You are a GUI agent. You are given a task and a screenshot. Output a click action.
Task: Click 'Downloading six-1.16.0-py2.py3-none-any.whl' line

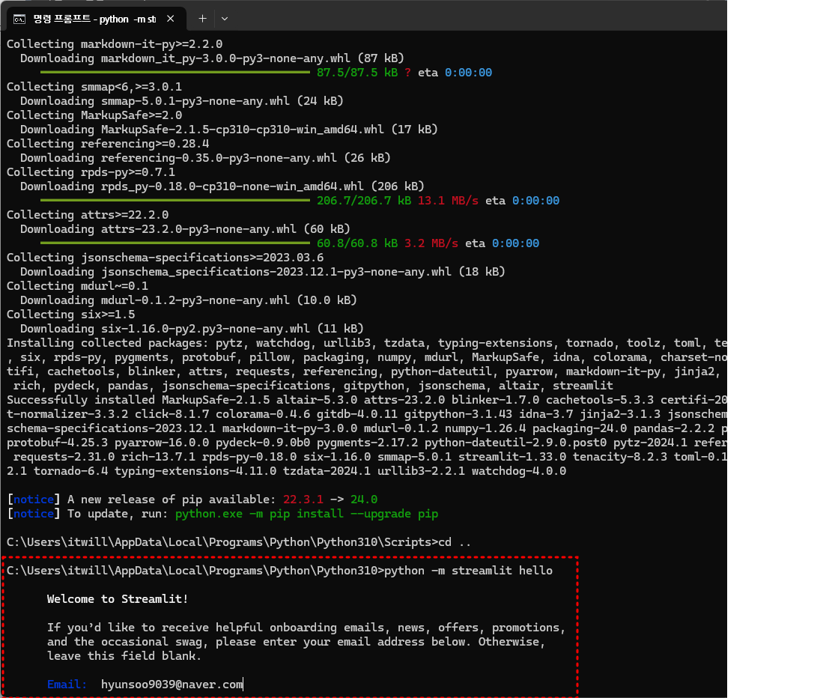point(192,329)
